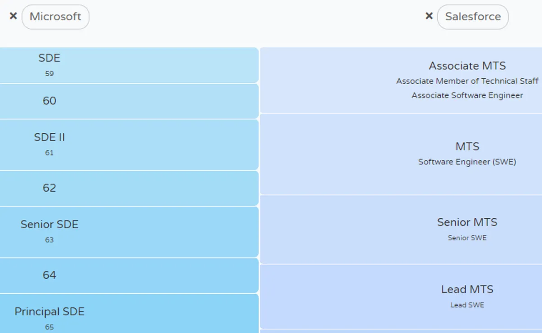
Task: Open the Senior SDE 63 level block
Action: (129, 232)
